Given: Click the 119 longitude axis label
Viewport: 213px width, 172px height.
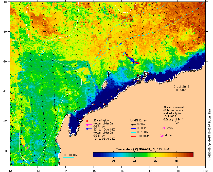Looking at the screenshot, I should pos(205,170).
